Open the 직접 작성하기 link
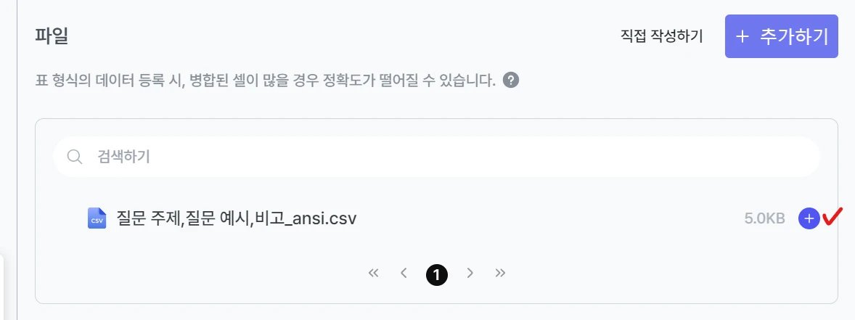The height and width of the screenshot is (320, 855). click(661, 36)
